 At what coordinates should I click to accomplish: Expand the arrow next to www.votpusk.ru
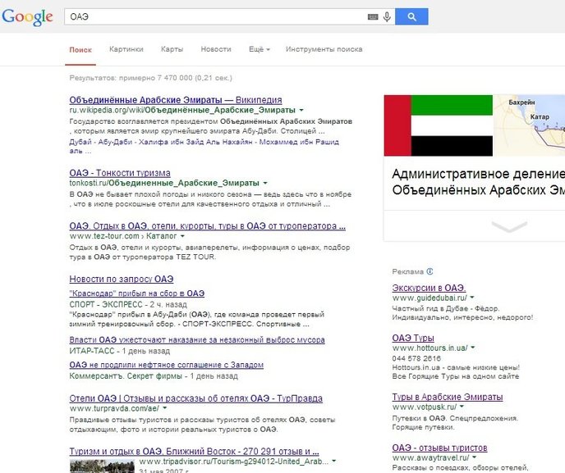[462, 407]
